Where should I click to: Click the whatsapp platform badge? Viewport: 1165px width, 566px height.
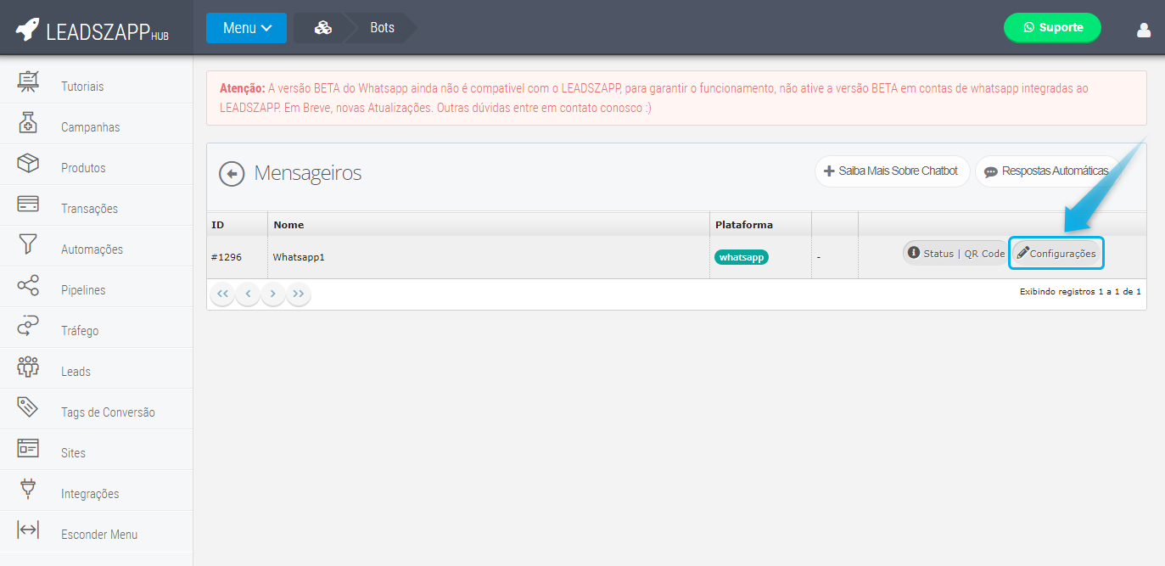[741, 255]
